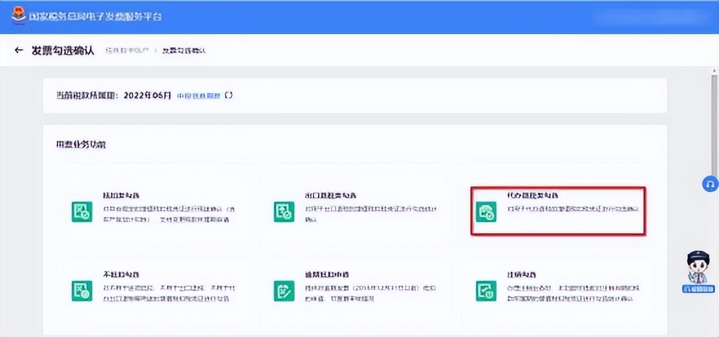Click the description under 不抵扣勾选
Screen dimensions: 719x337
point(169,294)
